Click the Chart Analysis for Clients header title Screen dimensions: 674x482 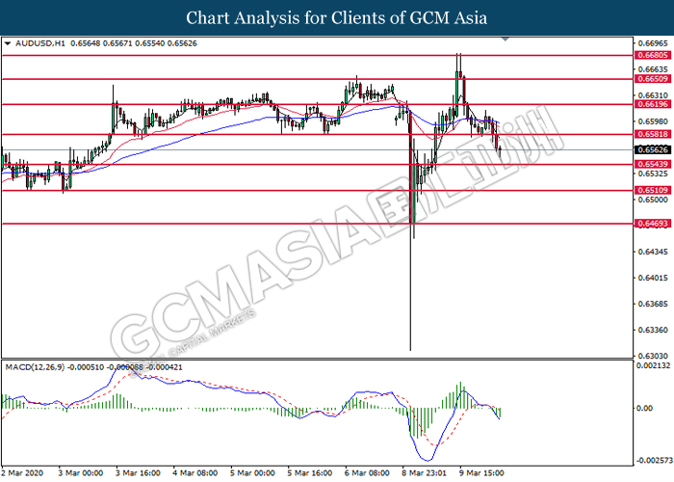[x=337, y=17]
